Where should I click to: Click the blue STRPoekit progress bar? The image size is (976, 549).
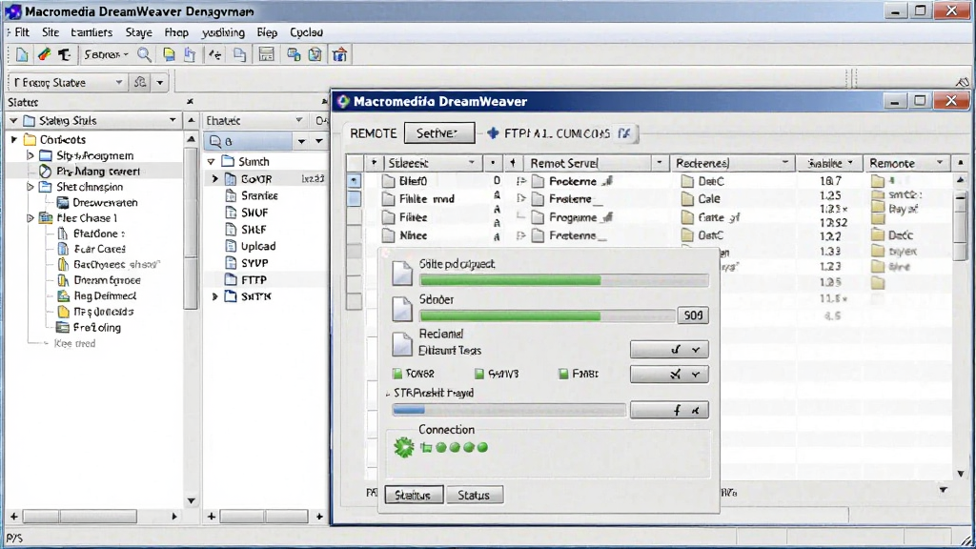[509, 410]
